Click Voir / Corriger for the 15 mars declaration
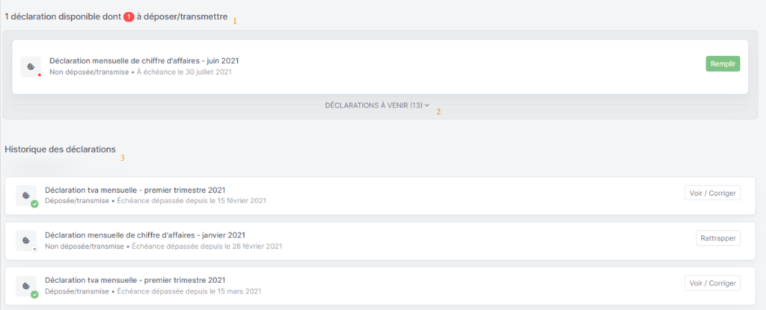 (x=712, y=283)
